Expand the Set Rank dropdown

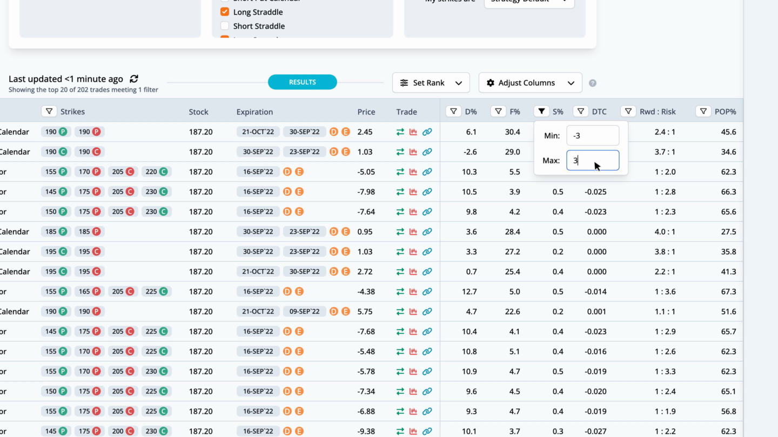point(431,83)
